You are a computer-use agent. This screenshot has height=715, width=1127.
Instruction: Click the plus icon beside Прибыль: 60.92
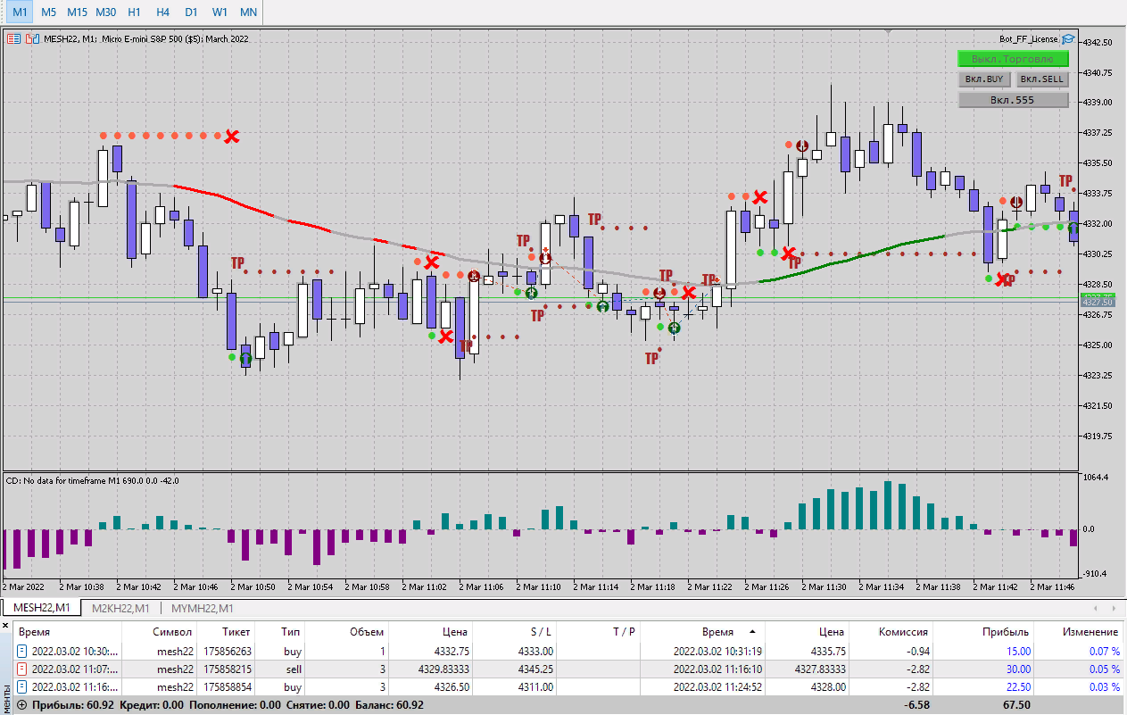[x=22, y=704]
